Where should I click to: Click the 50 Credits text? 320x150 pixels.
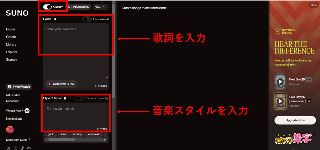pos(13,95)
